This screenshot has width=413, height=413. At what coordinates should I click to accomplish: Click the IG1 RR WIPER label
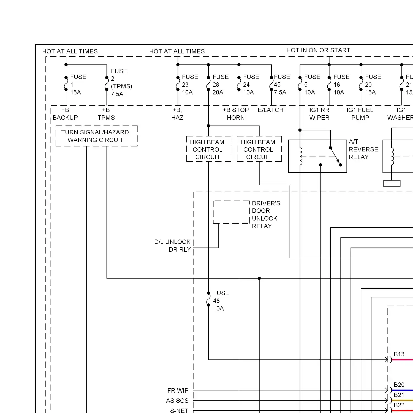(x=319, y=114)
